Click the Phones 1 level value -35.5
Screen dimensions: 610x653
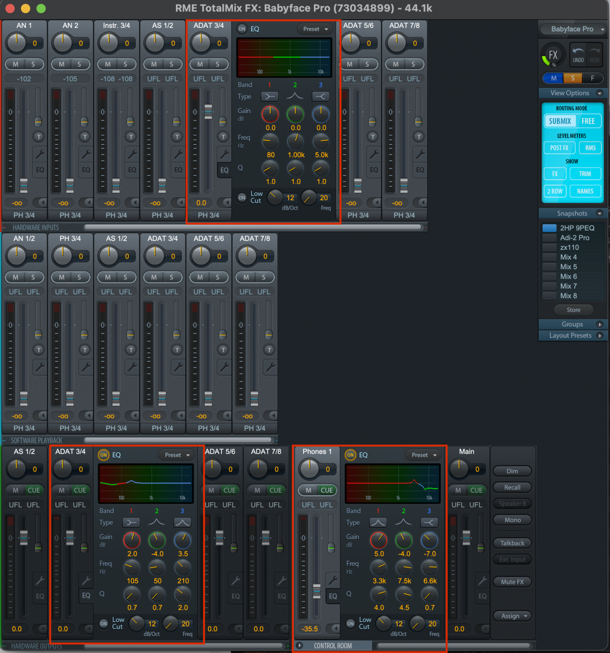(x=310, y=629)
